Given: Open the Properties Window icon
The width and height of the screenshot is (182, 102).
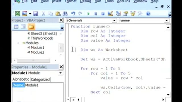Looking at the screenshot, I should tap(126, 14).
